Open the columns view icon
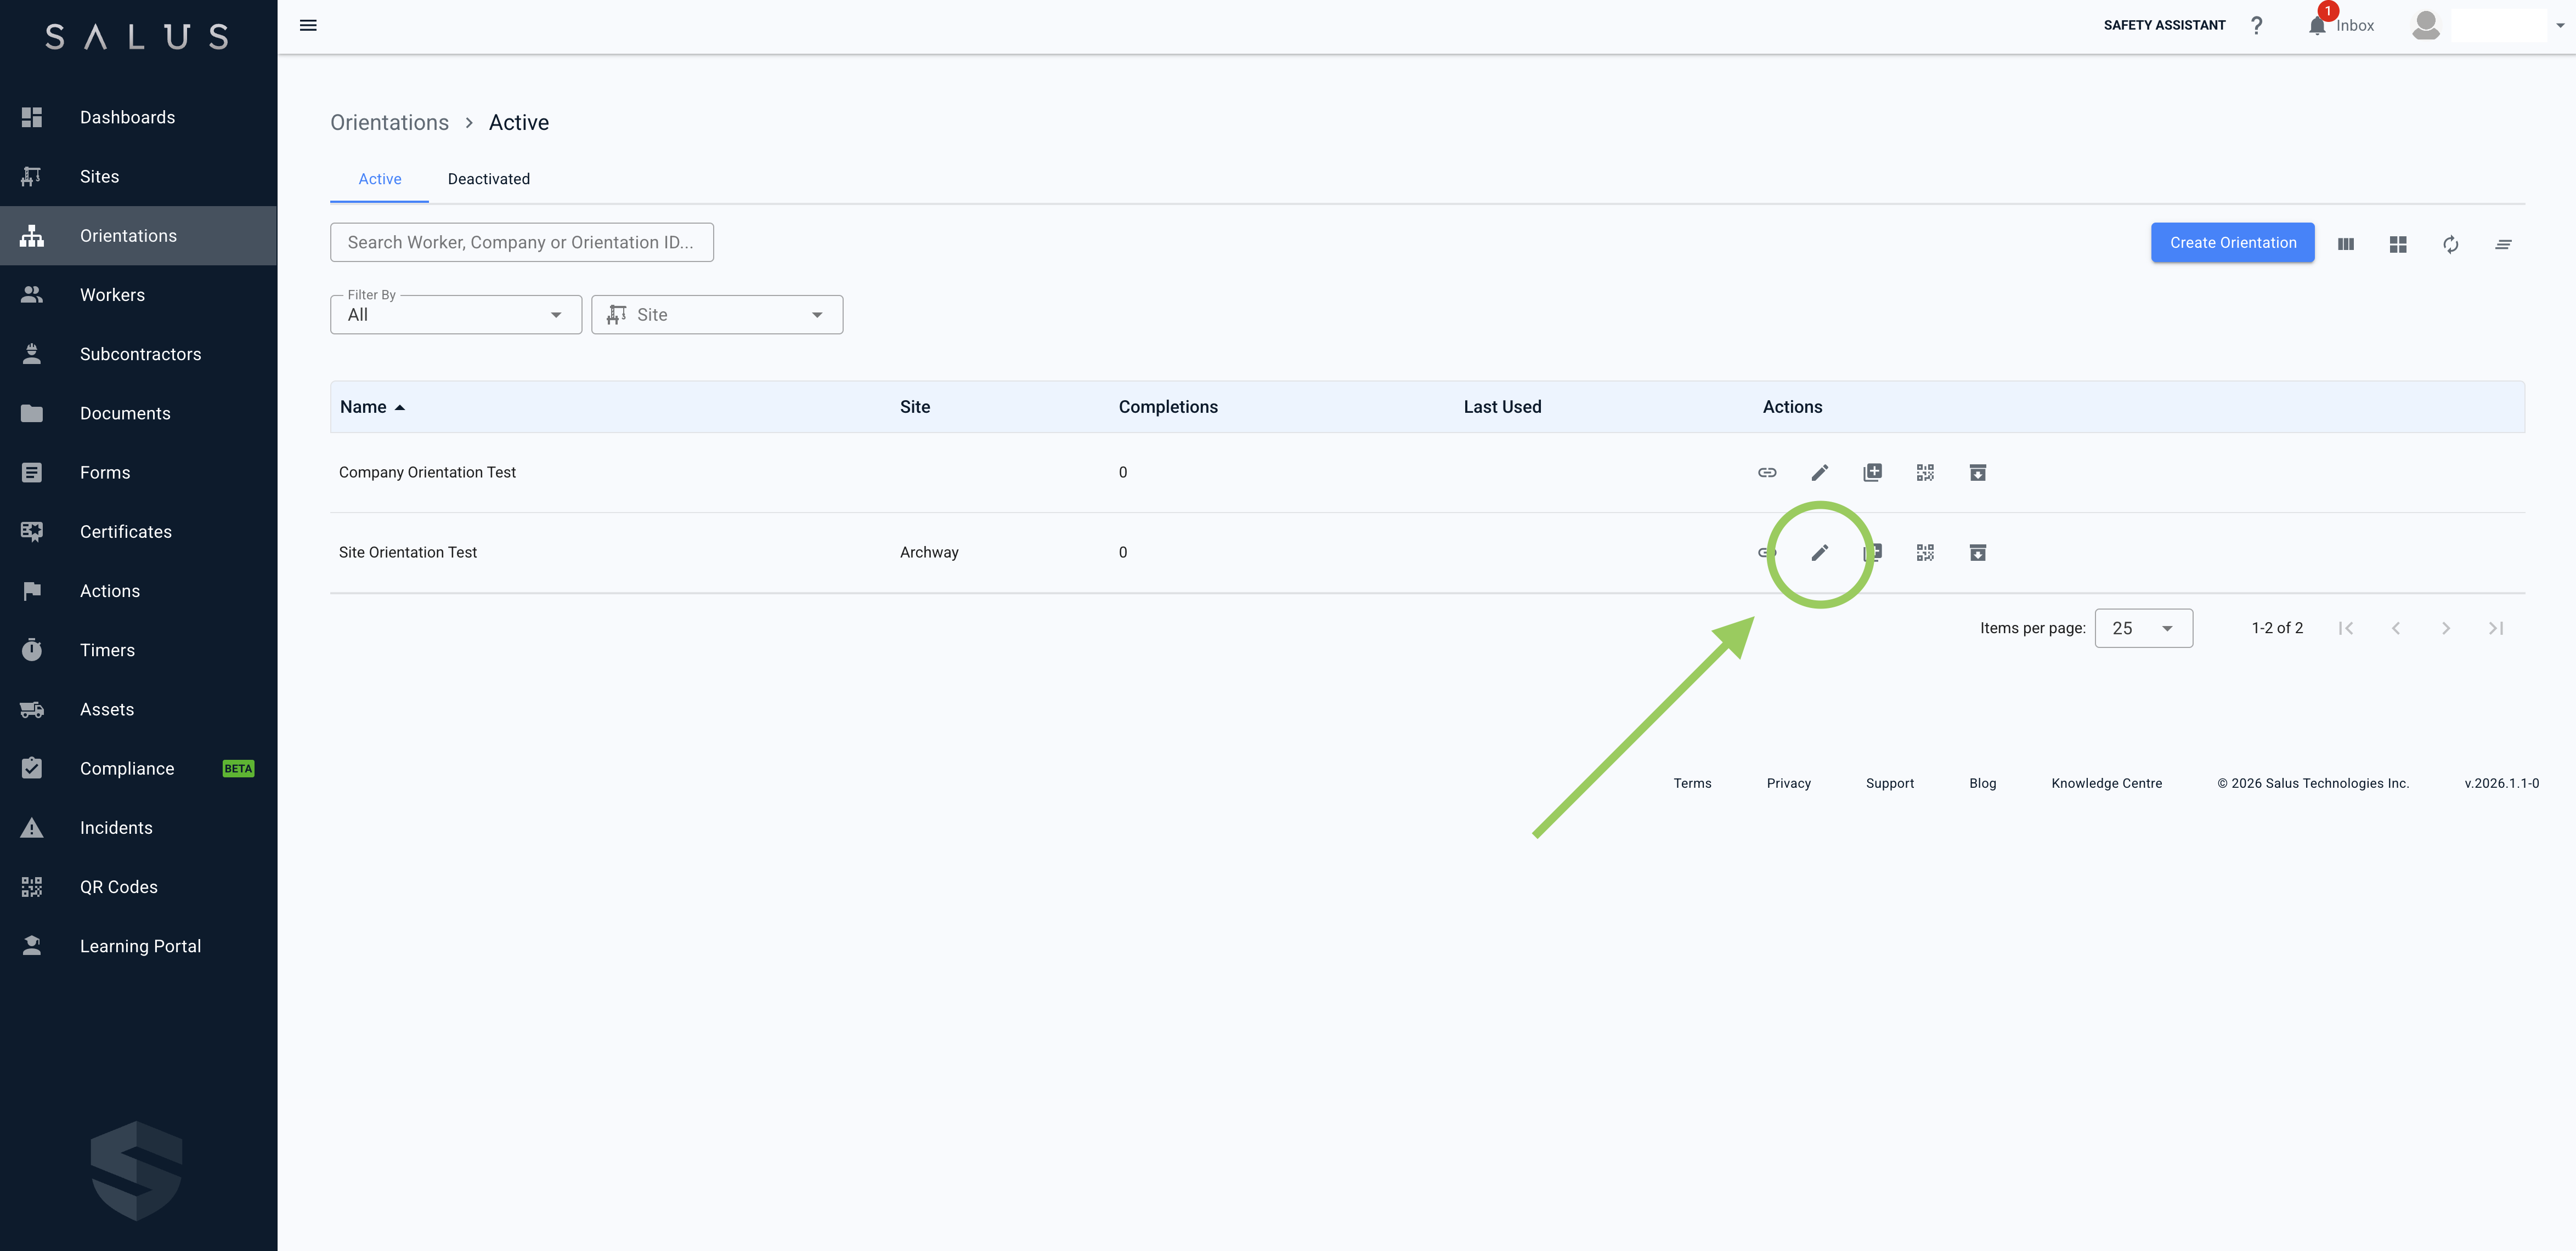This screenshot has width=2576, height=1251. (2345, 244)
